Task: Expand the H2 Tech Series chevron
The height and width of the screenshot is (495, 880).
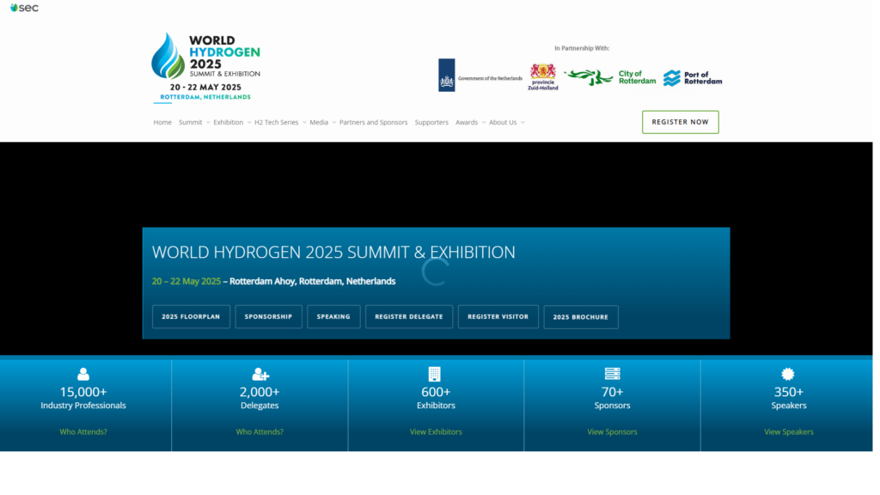Action: tap(304, 122)
